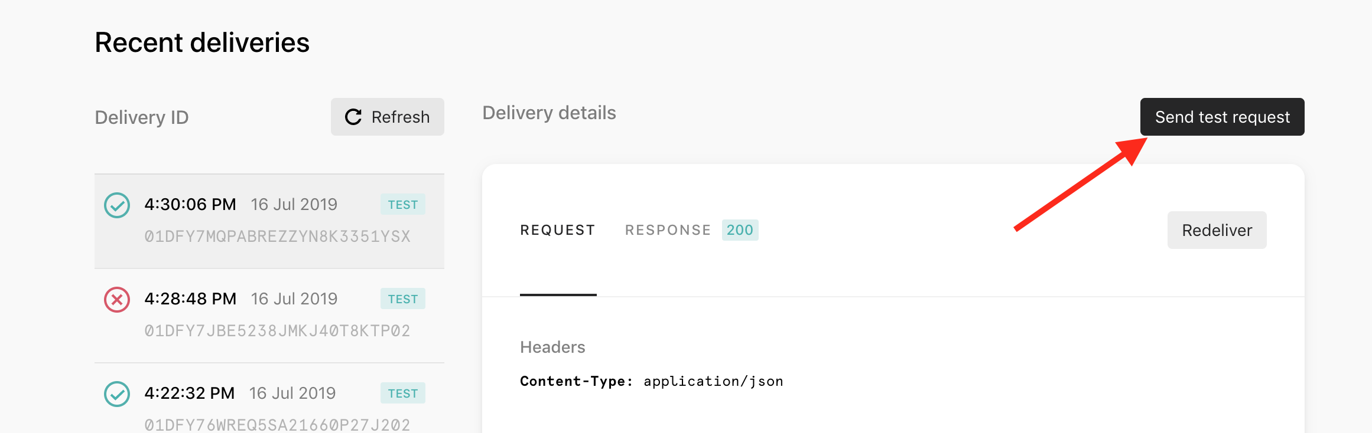Click the Content-Type header line
The image size is (1372, 433).
tap(651, 382)
